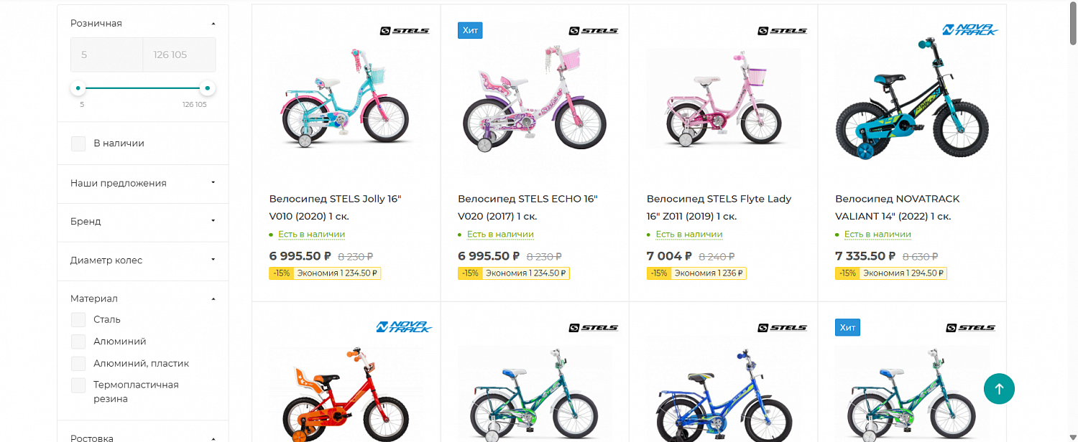Click the right handle of price slider

click(207, 88)
